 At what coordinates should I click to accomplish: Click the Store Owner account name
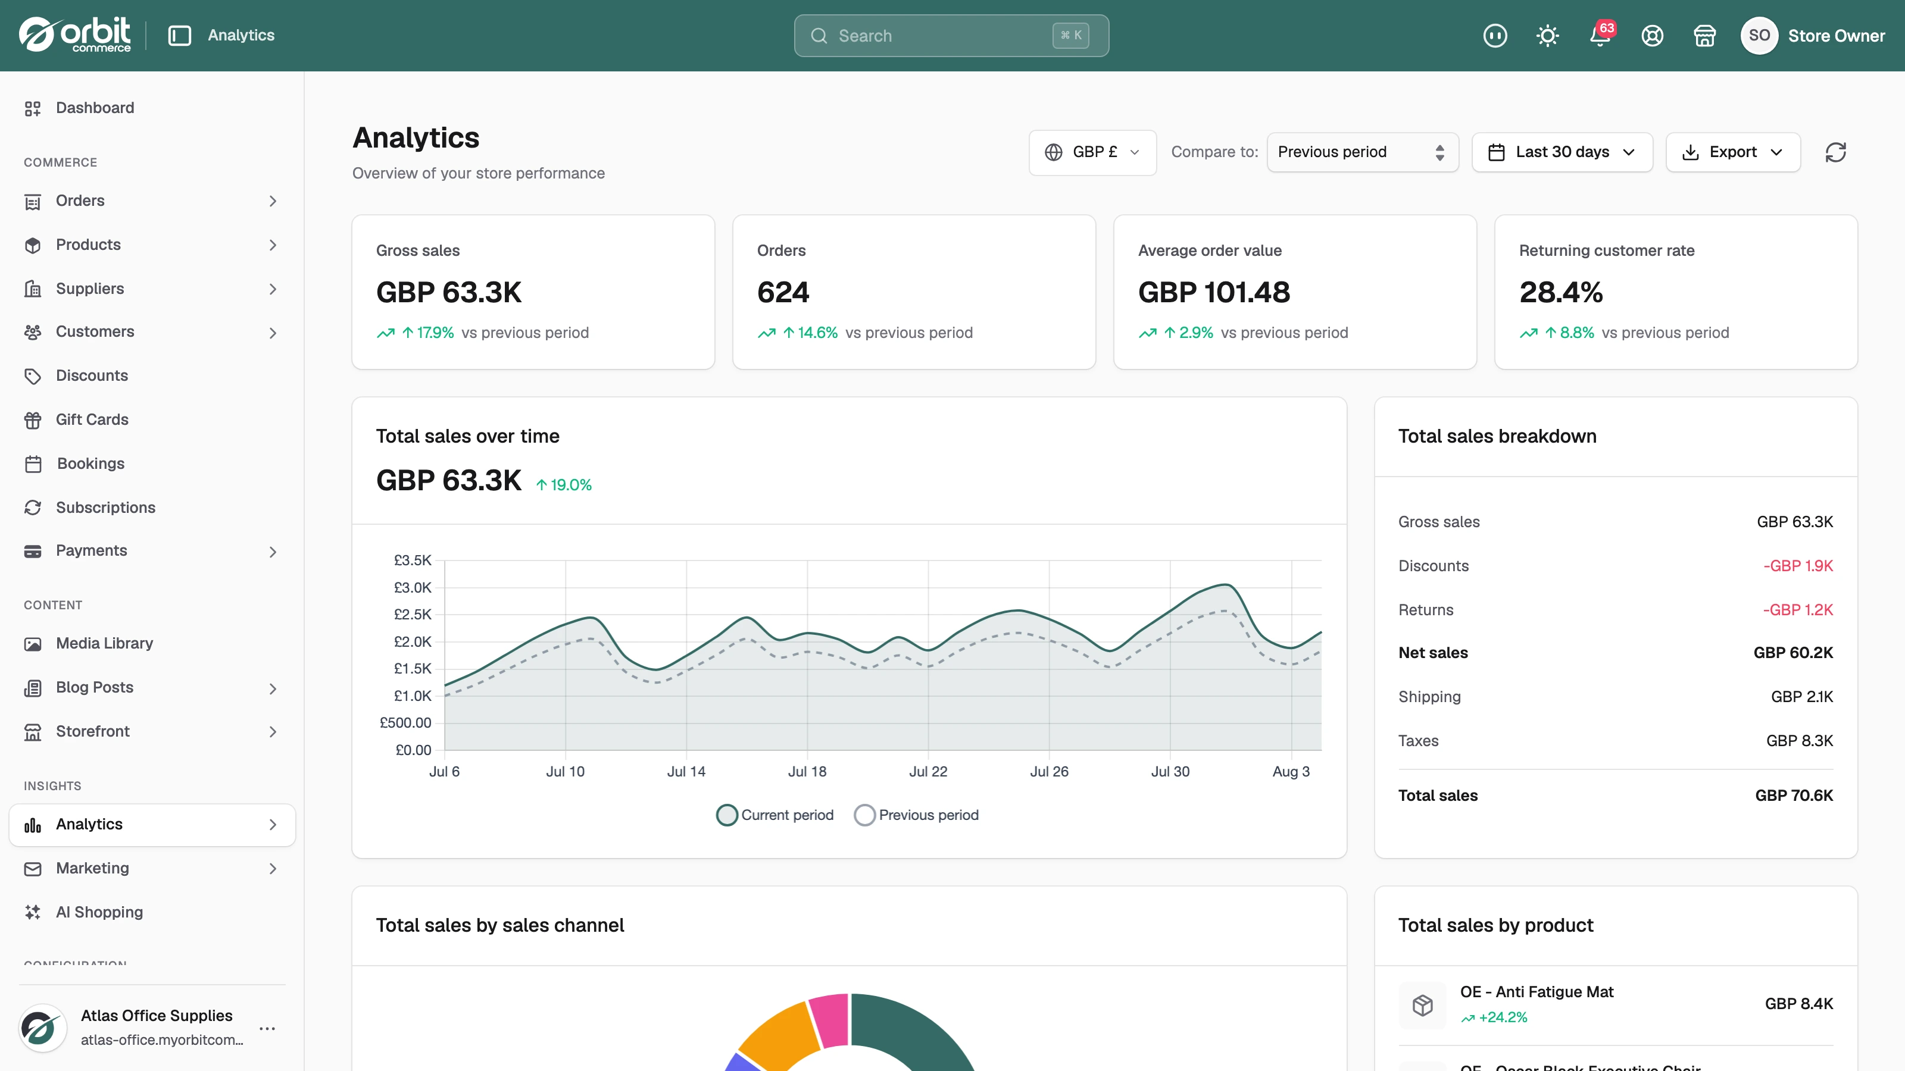click(1836, 36)
